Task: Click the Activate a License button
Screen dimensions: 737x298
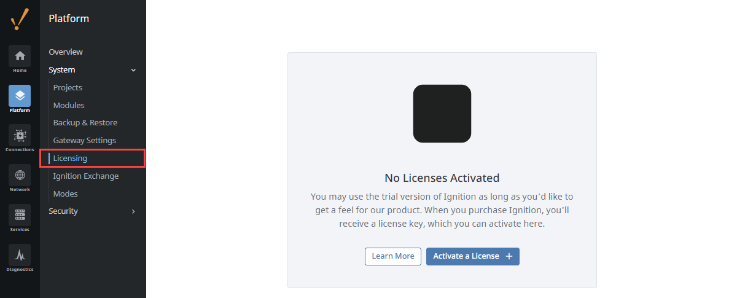Action: coord(473,256)
